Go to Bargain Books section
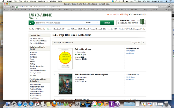Screen dimensions: 174x108 [139, 29]
